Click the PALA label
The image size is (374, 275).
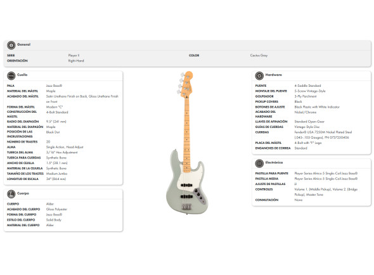[x=11, y=86]
